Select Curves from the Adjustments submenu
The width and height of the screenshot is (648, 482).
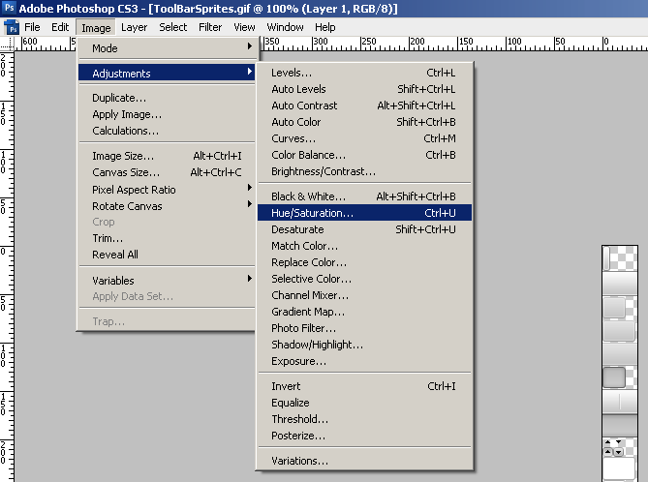(293, 138)
